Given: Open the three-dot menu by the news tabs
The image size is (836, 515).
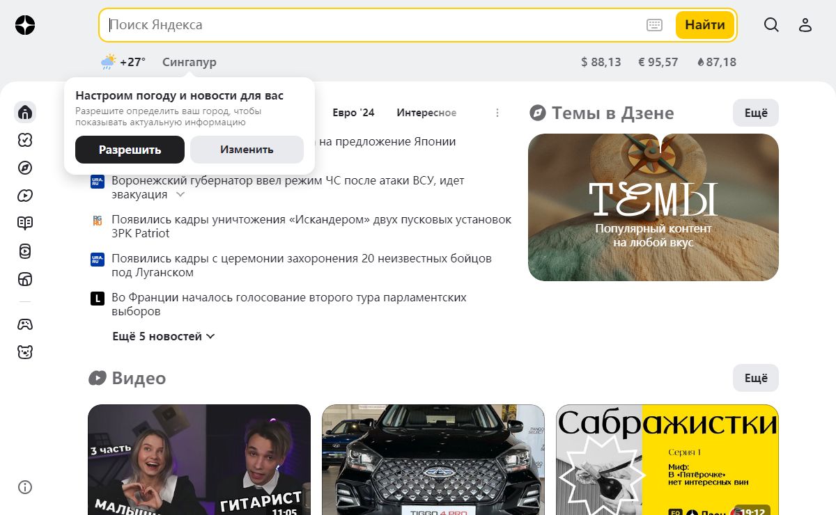Looking at the screenshot, I should point(497,113).
